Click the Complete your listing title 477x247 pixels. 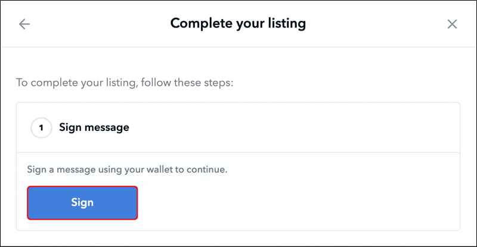click(x=238, y=24)
